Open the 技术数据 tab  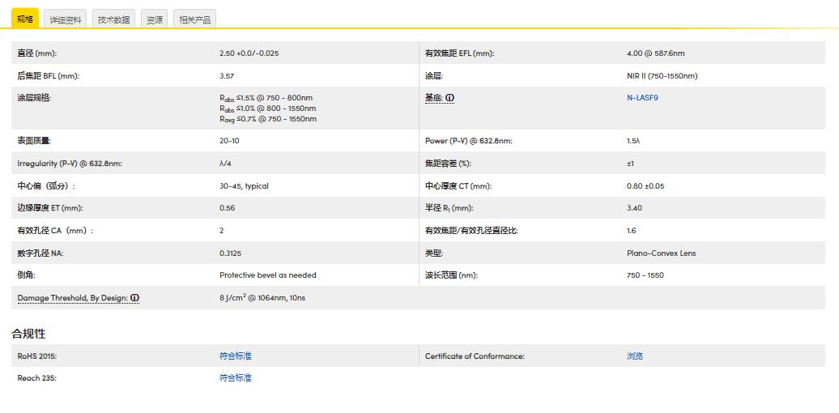pyautogui.click(x=113, y=19)
